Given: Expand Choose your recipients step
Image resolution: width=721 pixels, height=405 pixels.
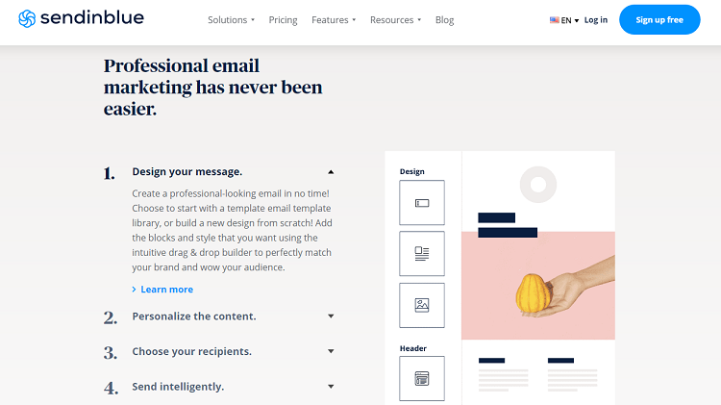Looking at the screenshot, I should pyautogui.click(x=331, y=351).
